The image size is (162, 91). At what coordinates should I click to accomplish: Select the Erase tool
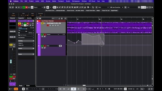click(x=62, y=7)
